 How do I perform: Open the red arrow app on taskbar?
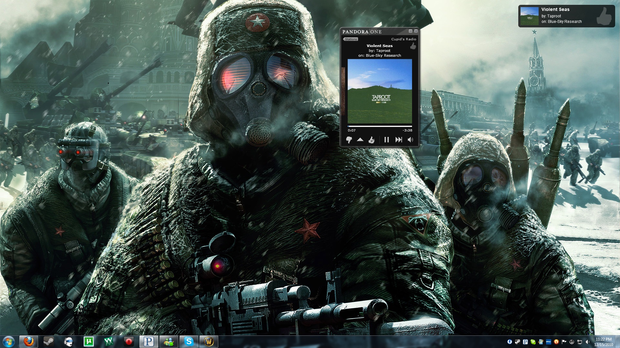[x=129, y=342]
